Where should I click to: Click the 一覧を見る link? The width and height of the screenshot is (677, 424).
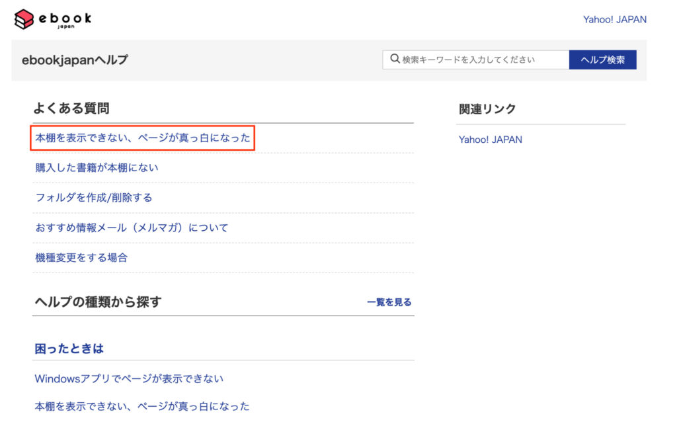(389, 302)
